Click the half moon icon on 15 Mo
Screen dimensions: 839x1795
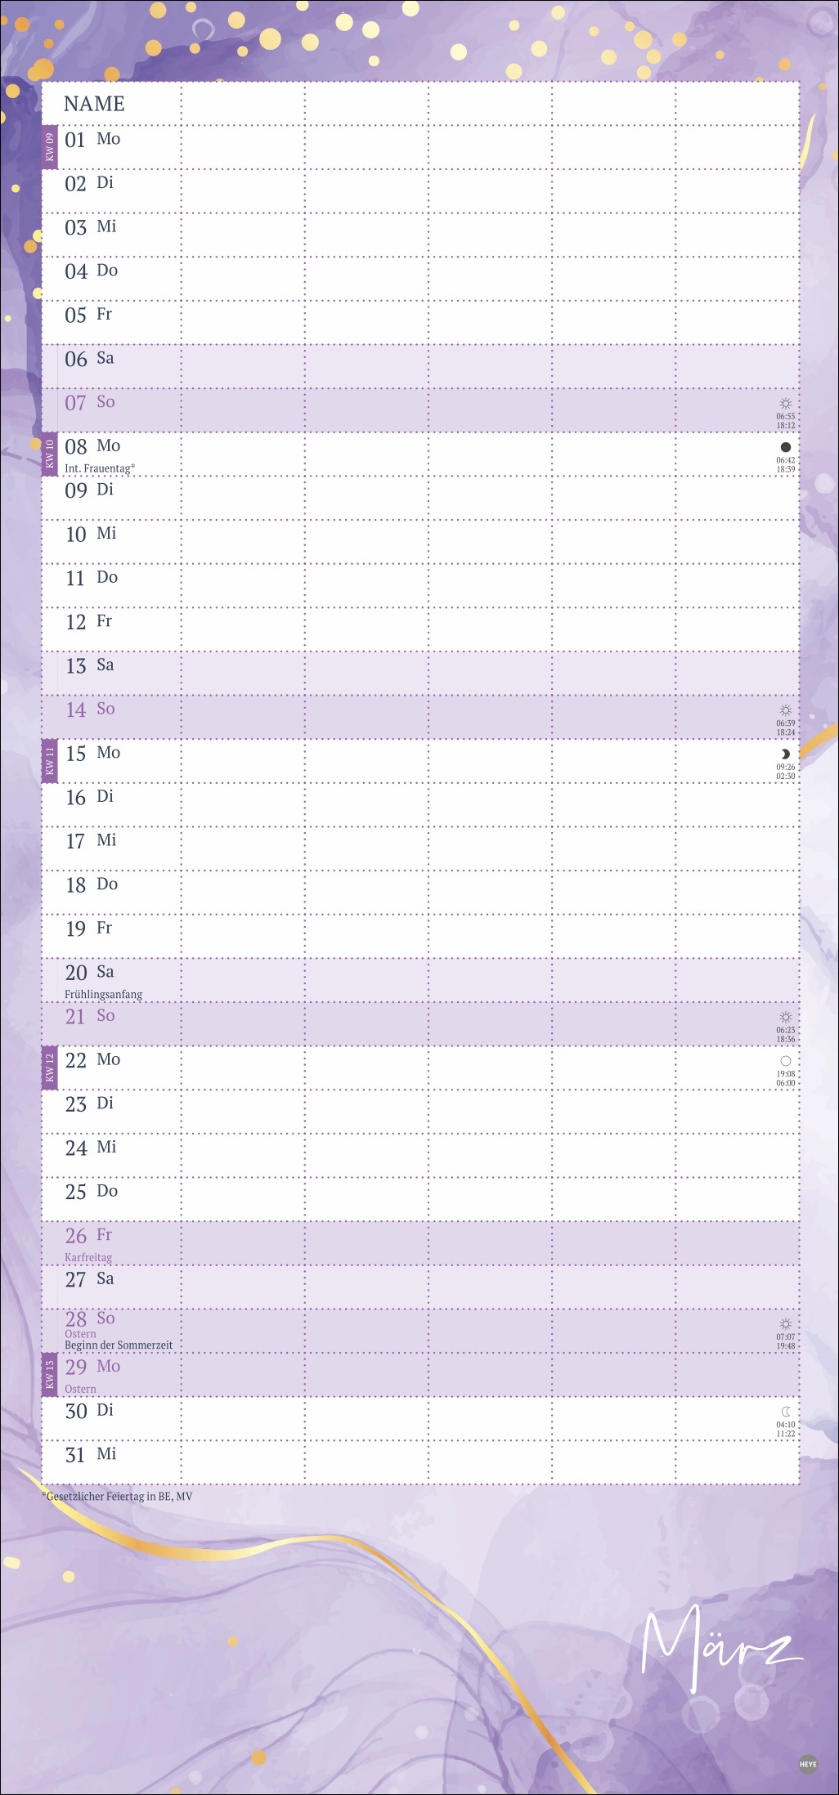785,754
